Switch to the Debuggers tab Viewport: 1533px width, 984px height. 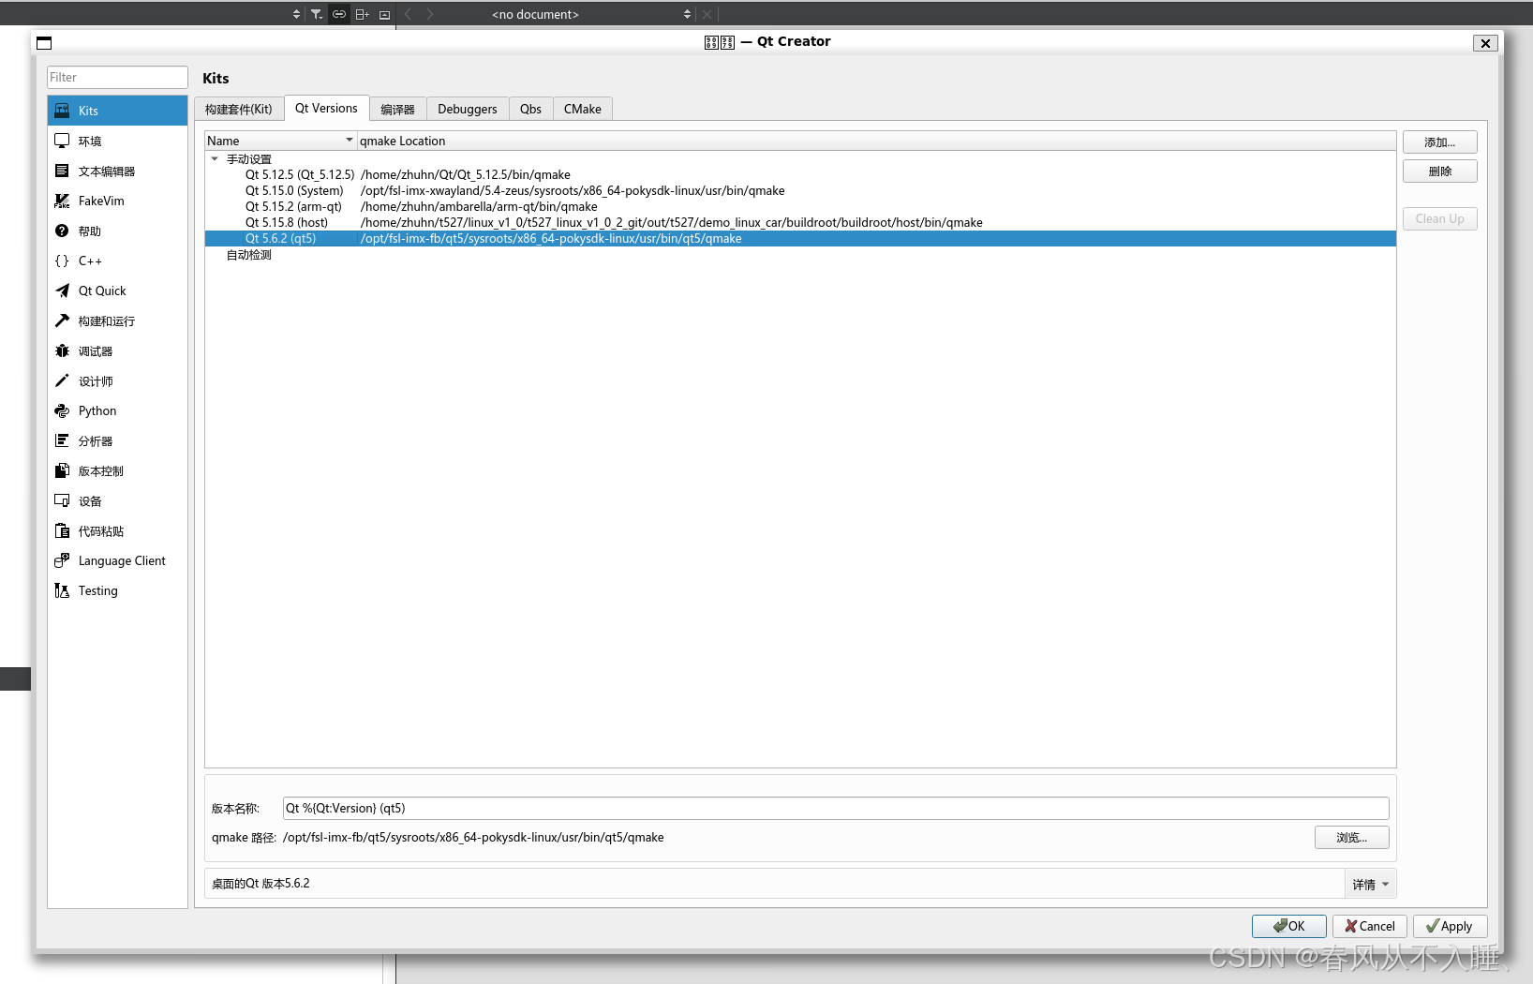coord(468,109)
